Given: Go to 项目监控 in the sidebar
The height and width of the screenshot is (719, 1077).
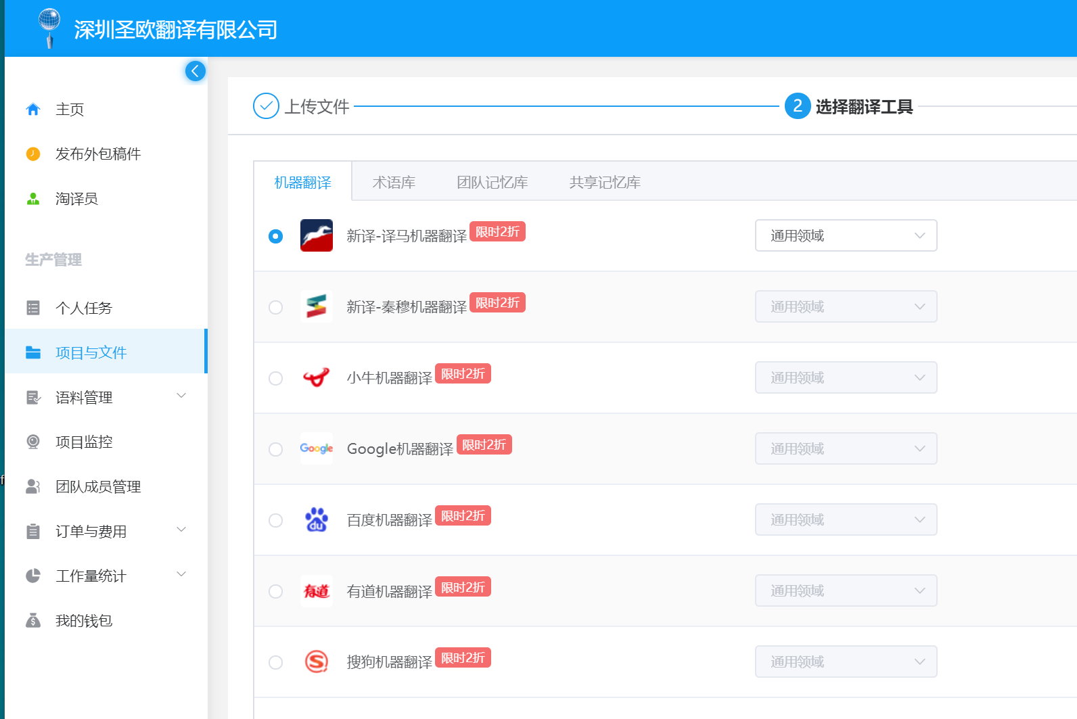Looking at the screenshot, I should click(84, 442).
